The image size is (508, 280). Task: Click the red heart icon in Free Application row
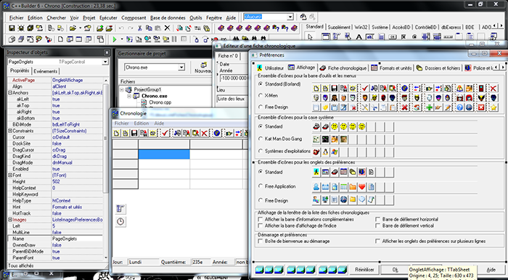(x=362, y=186)
